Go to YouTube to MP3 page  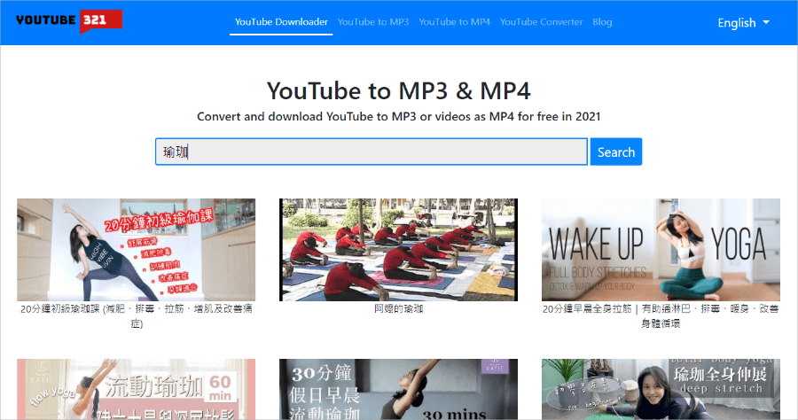(373, 22)
